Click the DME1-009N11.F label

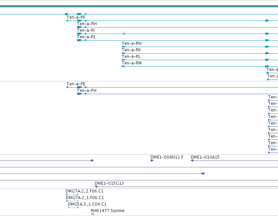click(167, 157)
